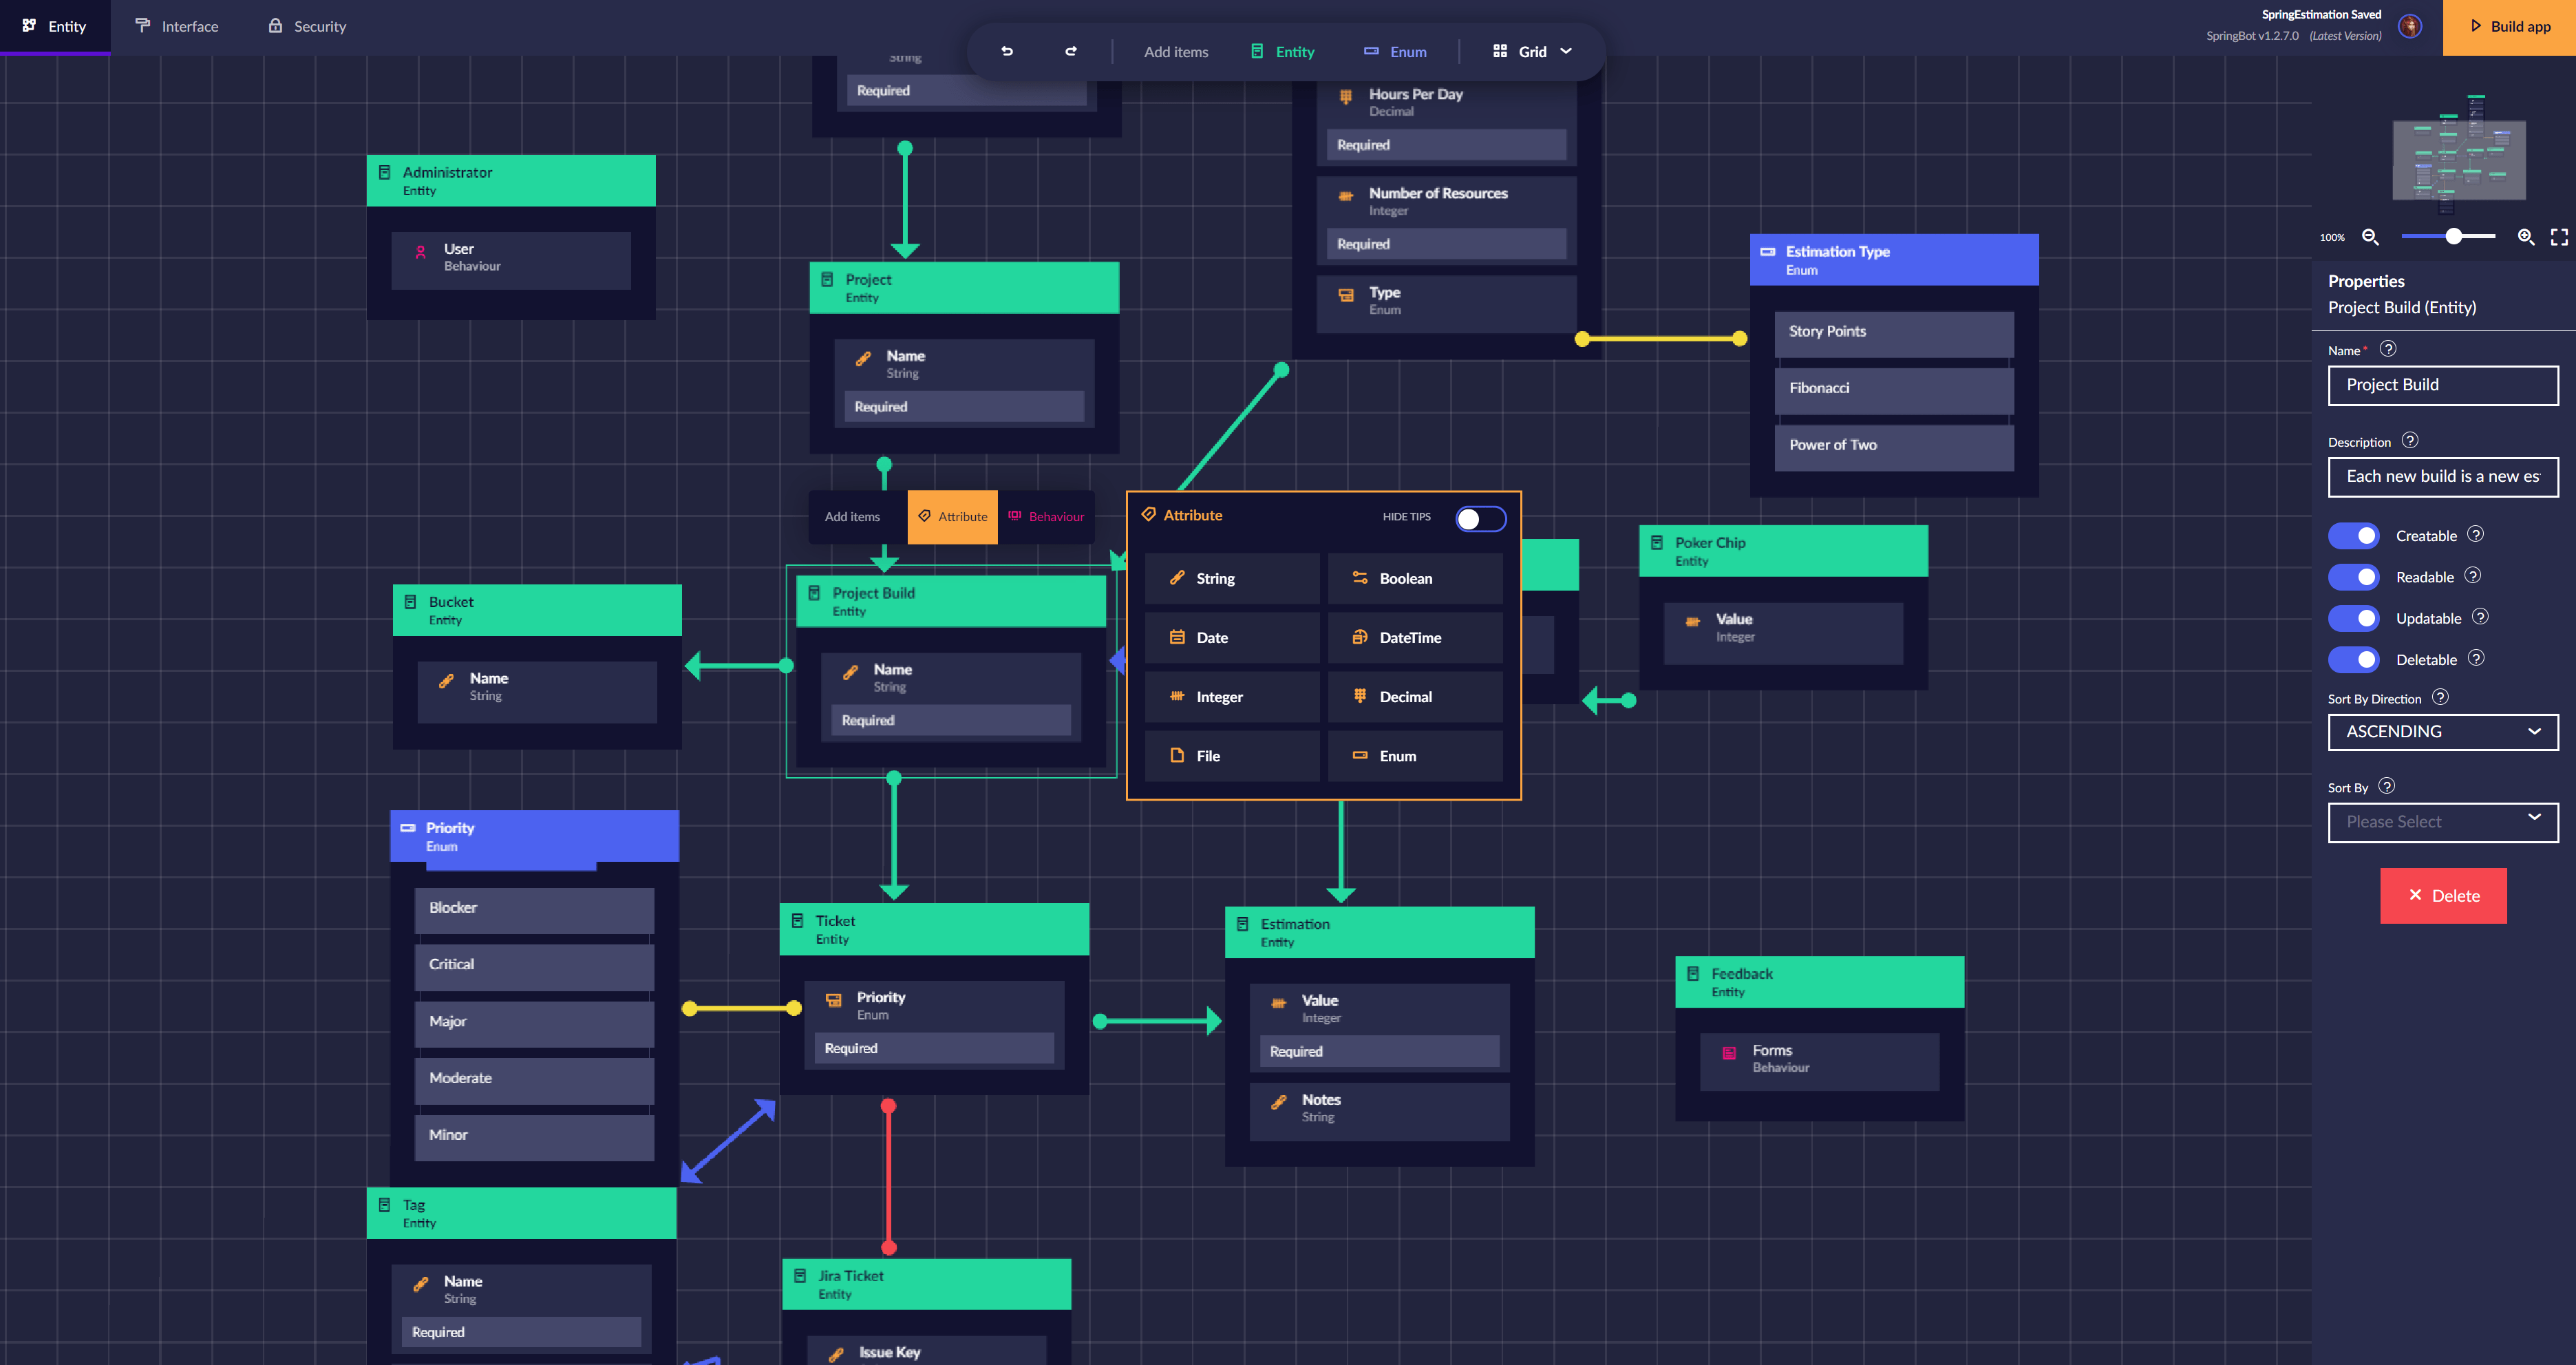Toggle the Readable switch off
This screenshot has height=1365, width=2576.
click(2354, 577)
